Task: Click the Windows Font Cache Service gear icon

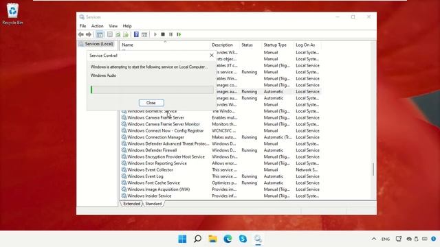Action: 124,183
